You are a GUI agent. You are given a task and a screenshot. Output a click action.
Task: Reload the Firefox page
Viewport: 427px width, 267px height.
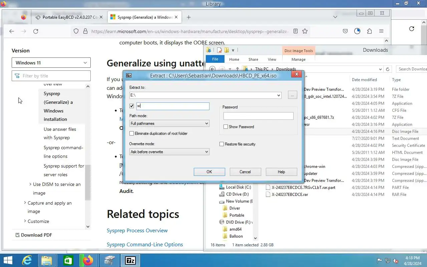(36, 31)
